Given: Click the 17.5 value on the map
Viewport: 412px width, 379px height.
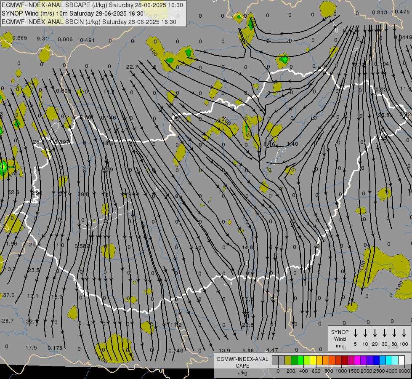Looking at the screenshot, I should (31, 348).
